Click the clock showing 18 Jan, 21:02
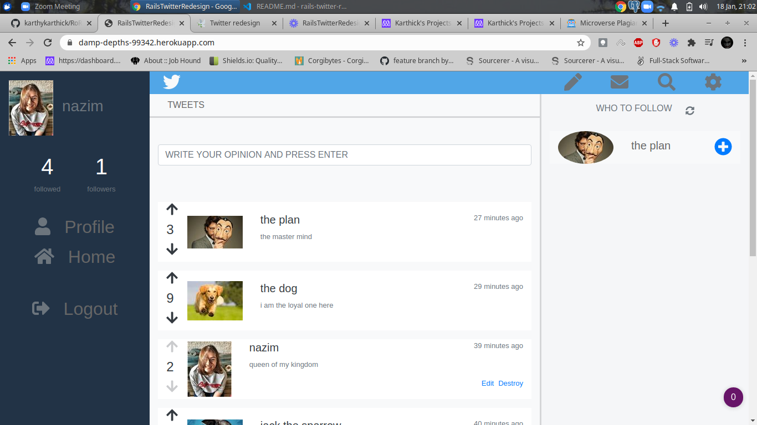 coord(736,7)
